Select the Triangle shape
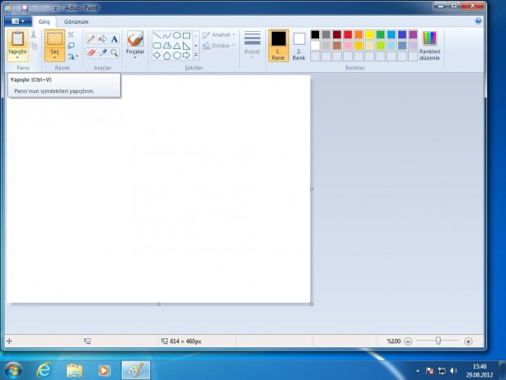Viewport: 506px width, 380px height. click(177, 46)
